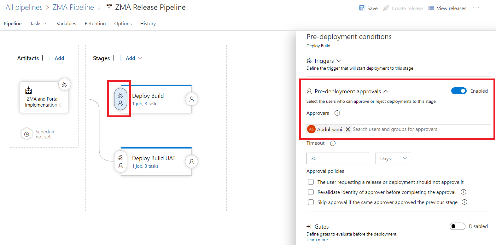Check Skip approval if same approver option

tap(311, 202)
